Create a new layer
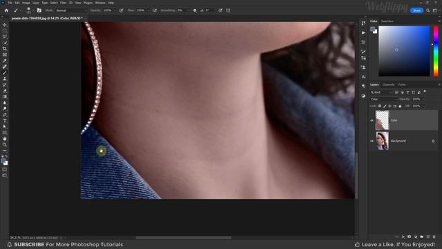The height and width of the screenshot is (249, 442). point(428,237)
